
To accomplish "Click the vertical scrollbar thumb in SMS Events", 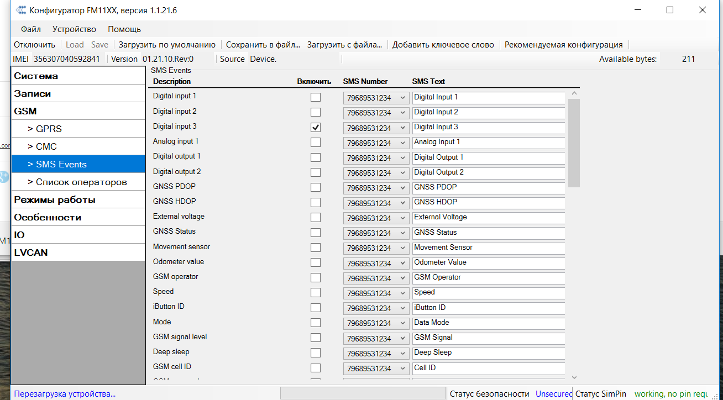I will pyautogui.click(x=574, y=143).
